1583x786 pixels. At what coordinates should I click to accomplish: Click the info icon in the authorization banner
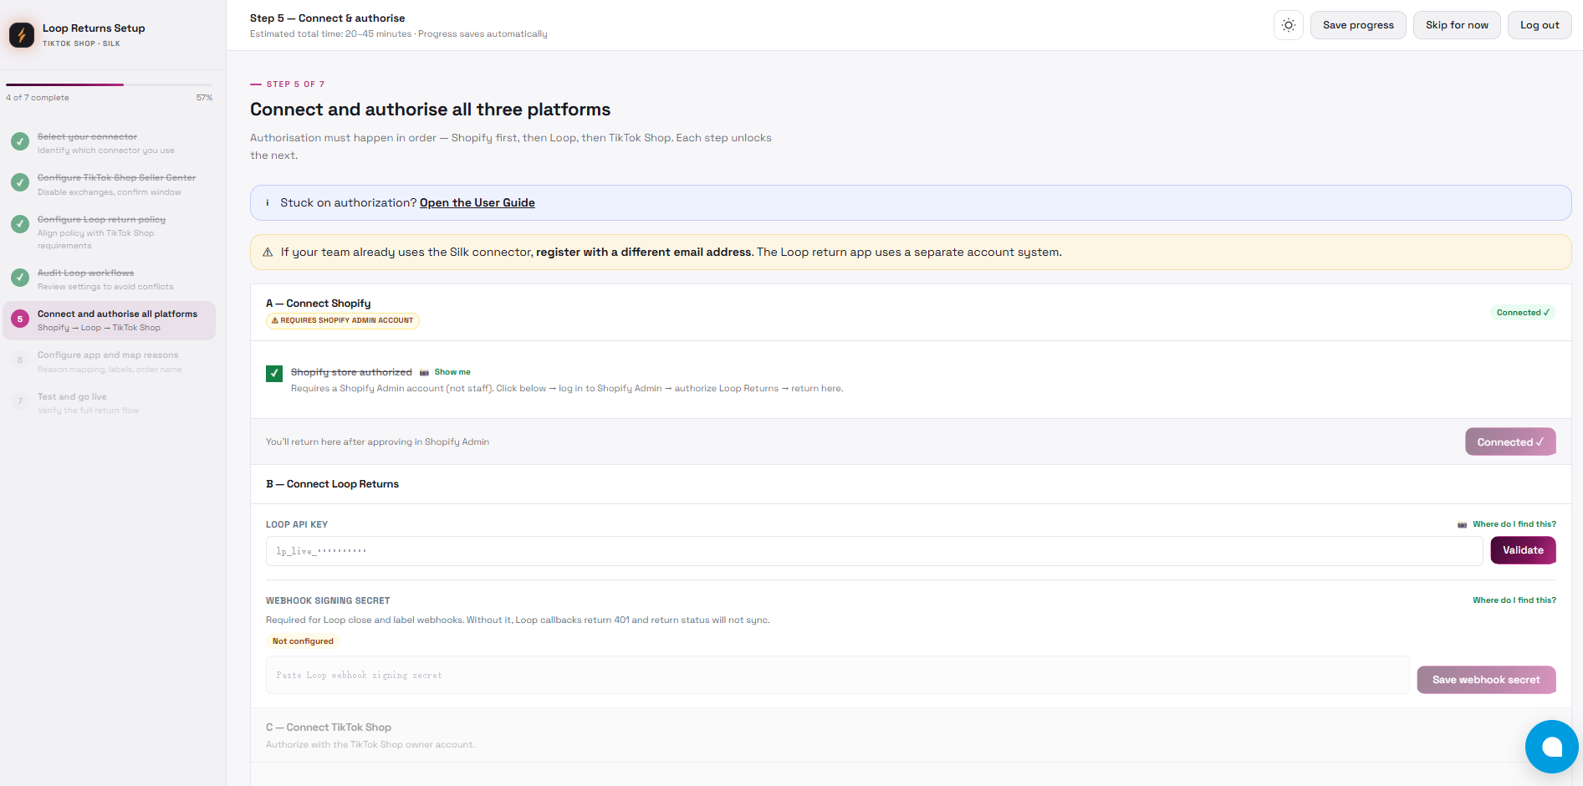pyautogui.click(x=268, y=202)
